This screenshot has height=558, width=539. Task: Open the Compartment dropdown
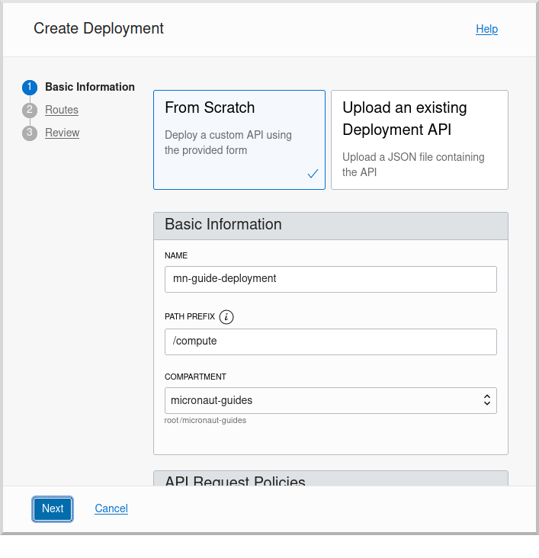coord(330,401)
